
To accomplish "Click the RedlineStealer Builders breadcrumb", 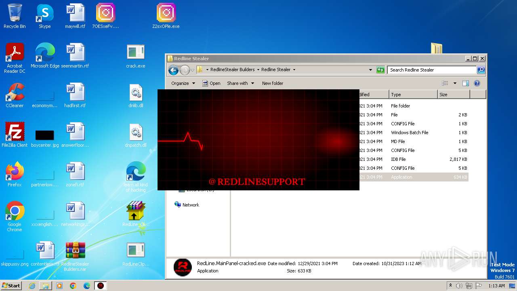I will pyautogui.click(x=232, y=70).
